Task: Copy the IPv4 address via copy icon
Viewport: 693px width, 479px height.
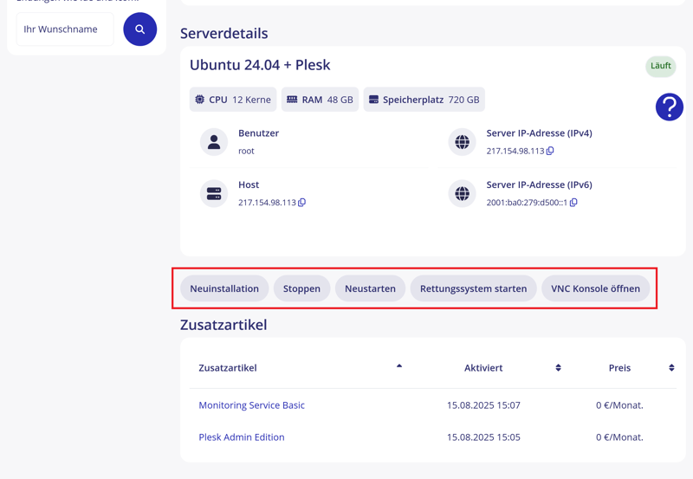Action: click(x=550, y=151)
